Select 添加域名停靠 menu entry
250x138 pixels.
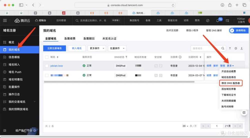click(229, 89)
